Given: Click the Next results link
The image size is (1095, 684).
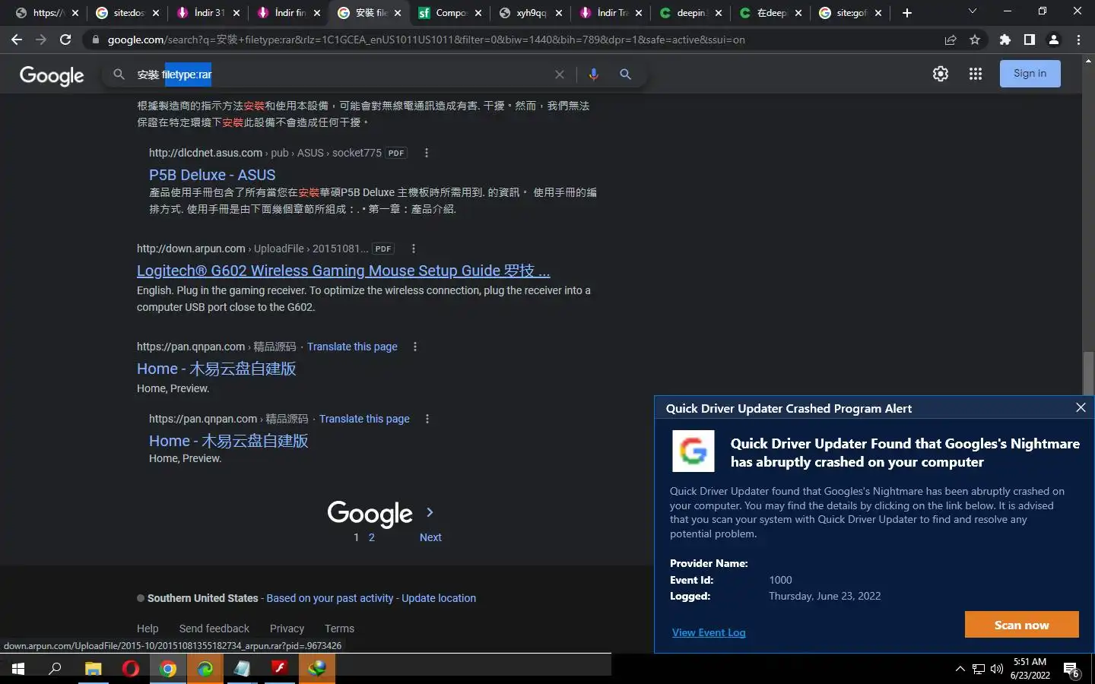Looking at the screenshot, I should [430, 537].
